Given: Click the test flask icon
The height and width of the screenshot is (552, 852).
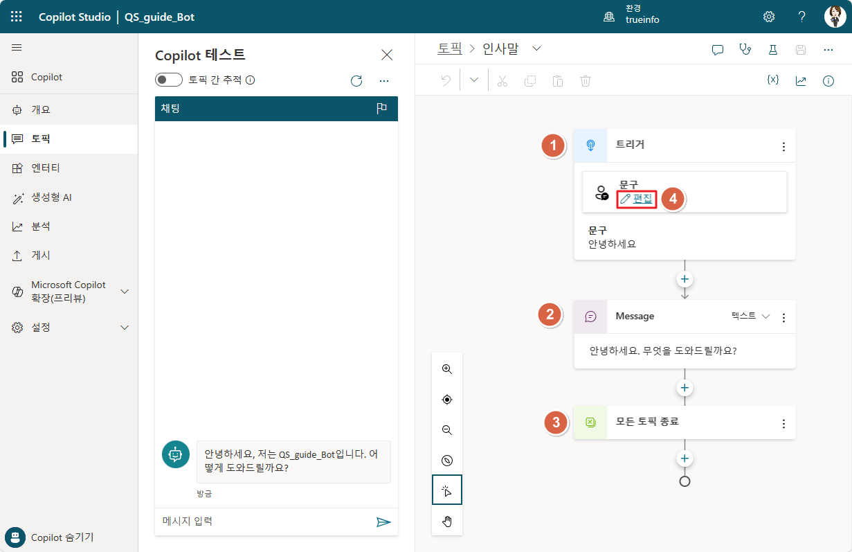Looking at the screenshot, I should (773, 50).
